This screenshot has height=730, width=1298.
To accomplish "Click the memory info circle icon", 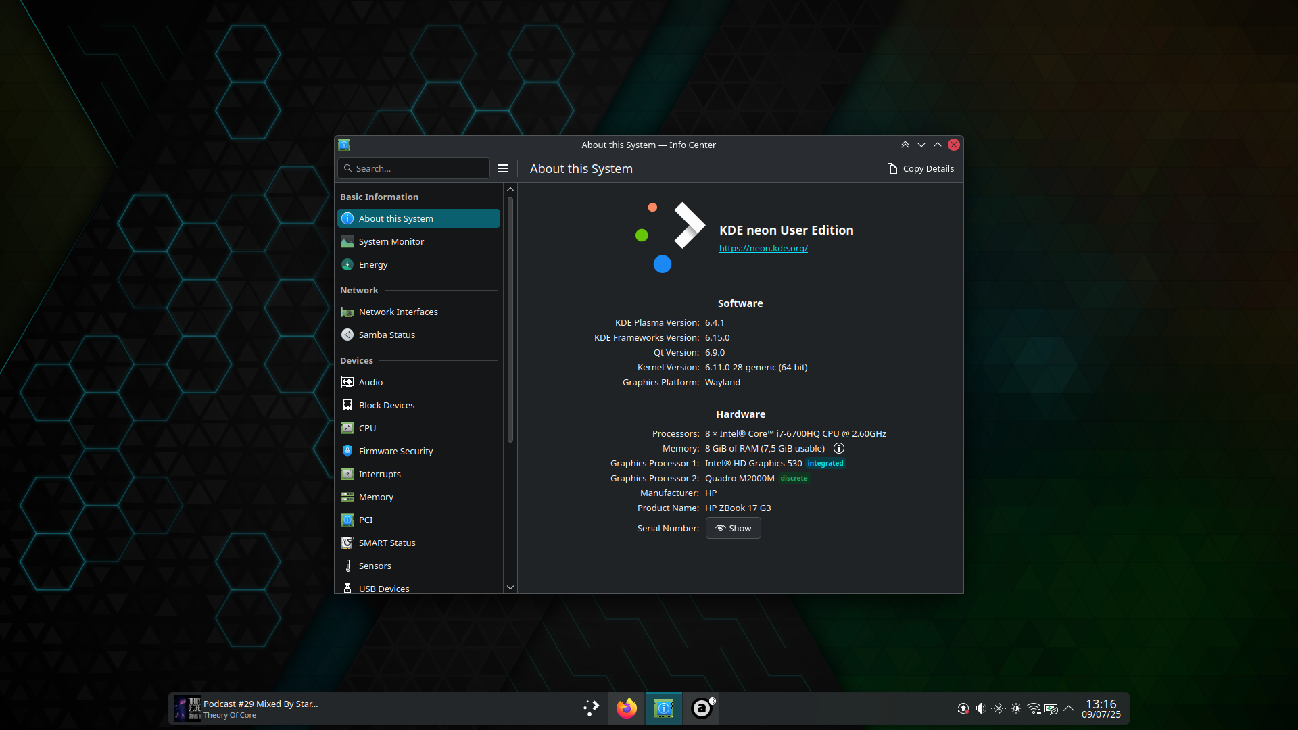I will (839, 448).
